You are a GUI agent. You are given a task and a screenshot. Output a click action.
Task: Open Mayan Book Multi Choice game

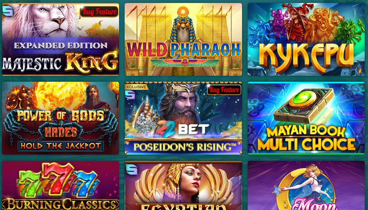306,118
